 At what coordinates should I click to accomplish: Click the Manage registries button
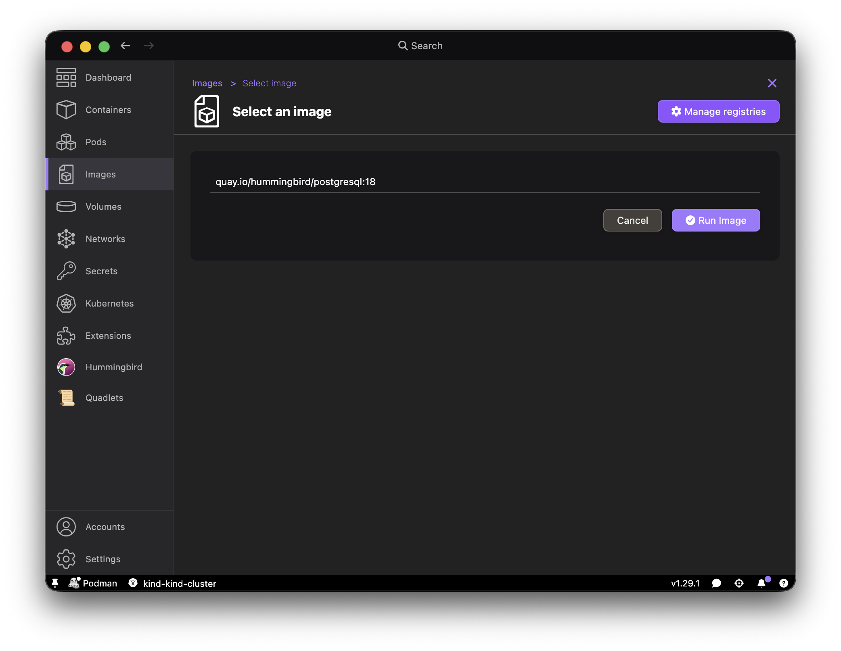click(718, 111)
